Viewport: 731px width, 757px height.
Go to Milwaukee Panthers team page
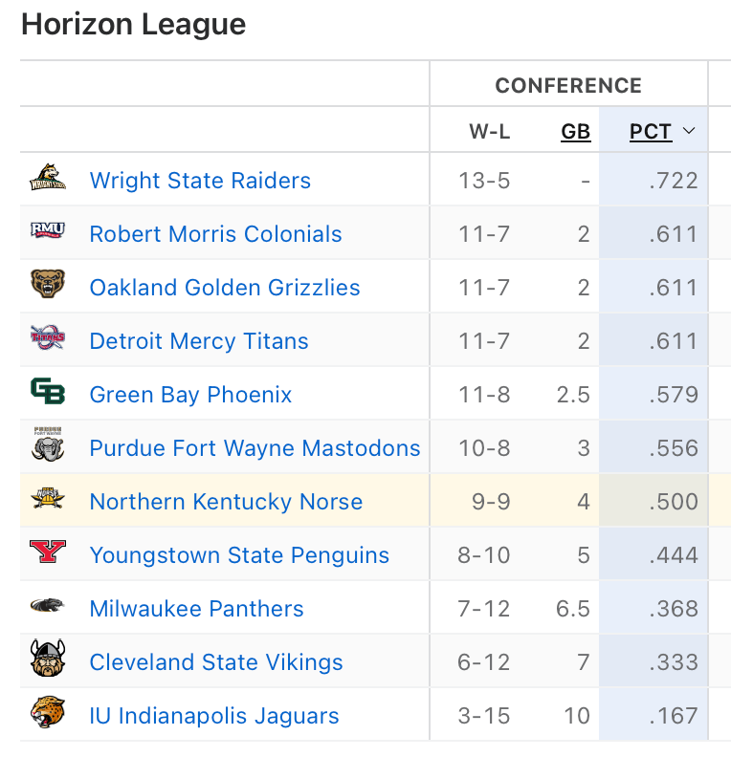pos(196,609)
